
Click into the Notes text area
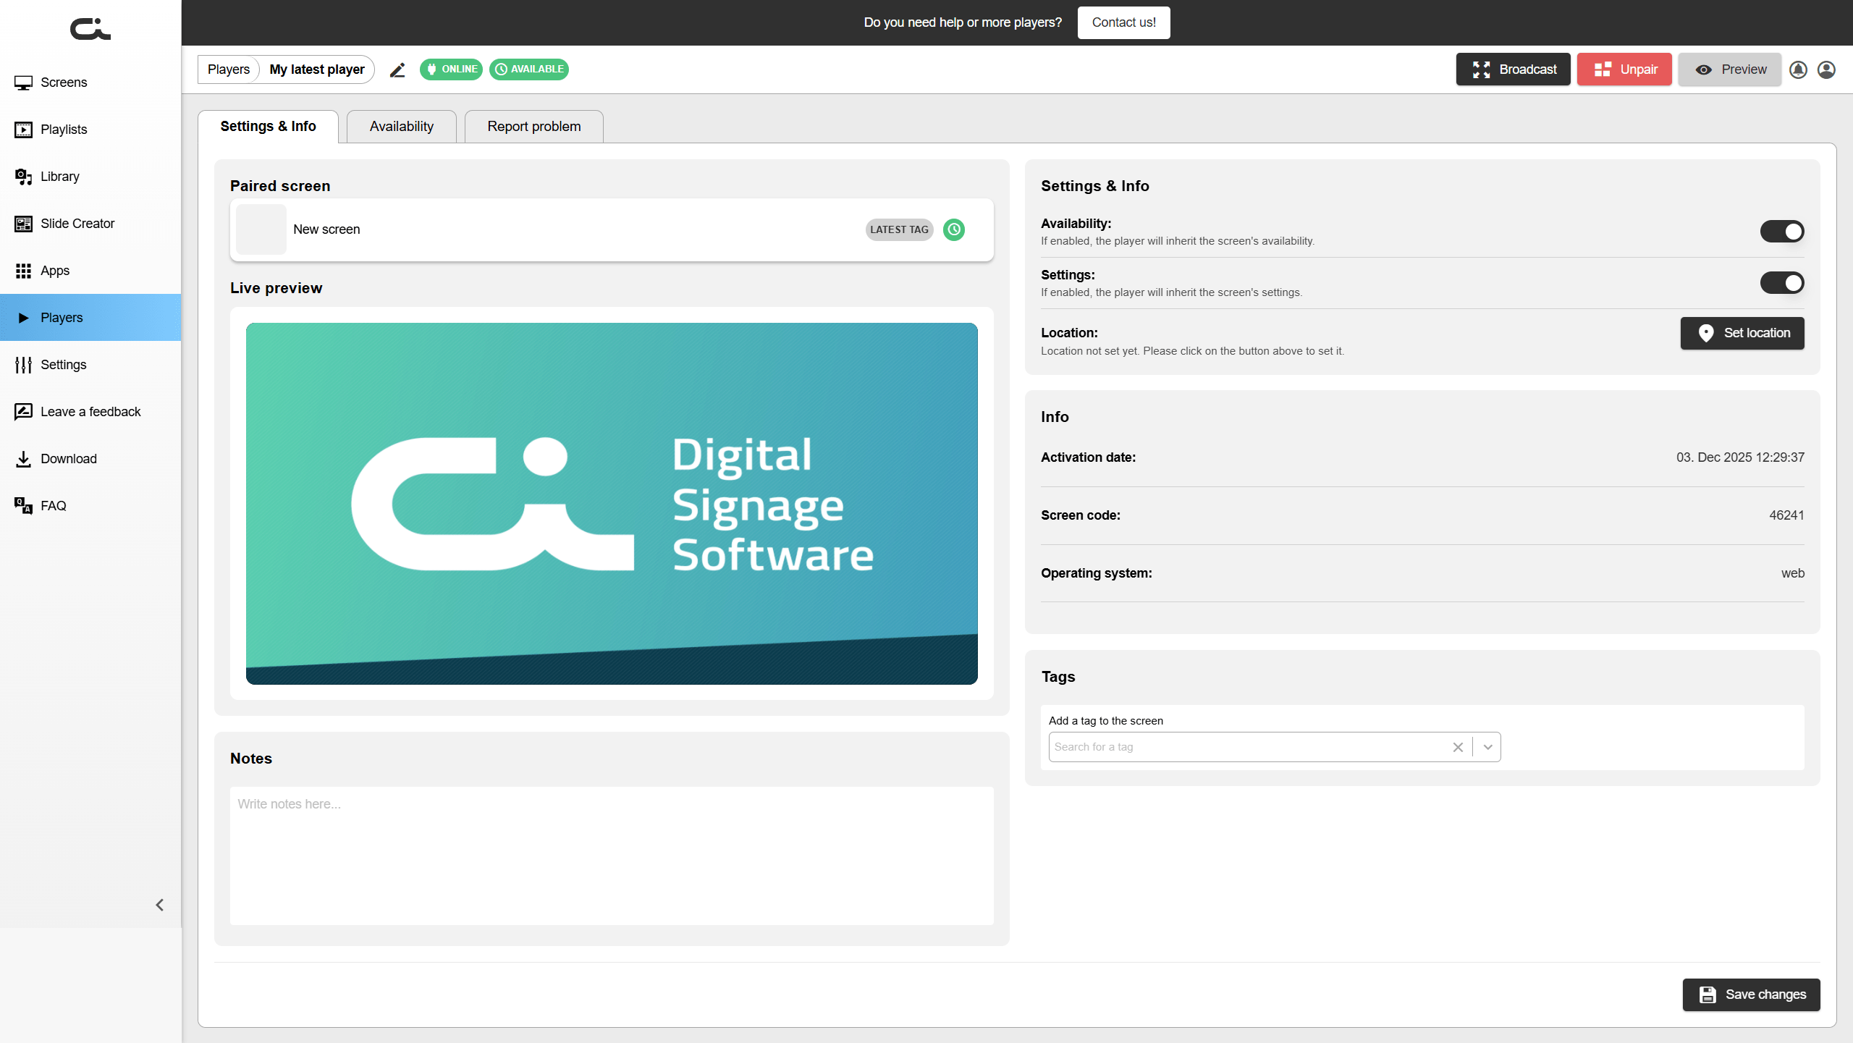[612, 856]
